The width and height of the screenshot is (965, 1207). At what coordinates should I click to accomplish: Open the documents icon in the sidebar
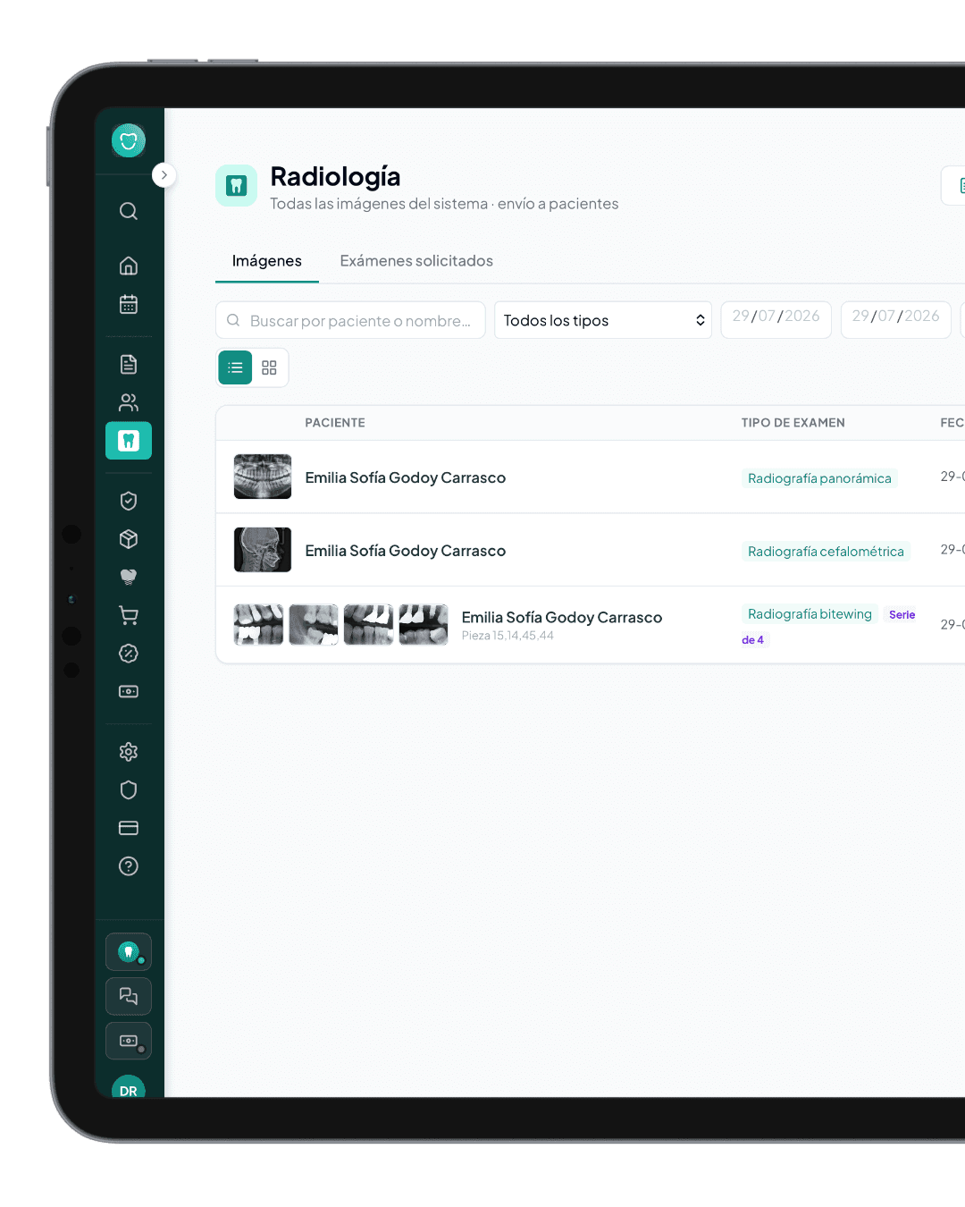[129, 364]
